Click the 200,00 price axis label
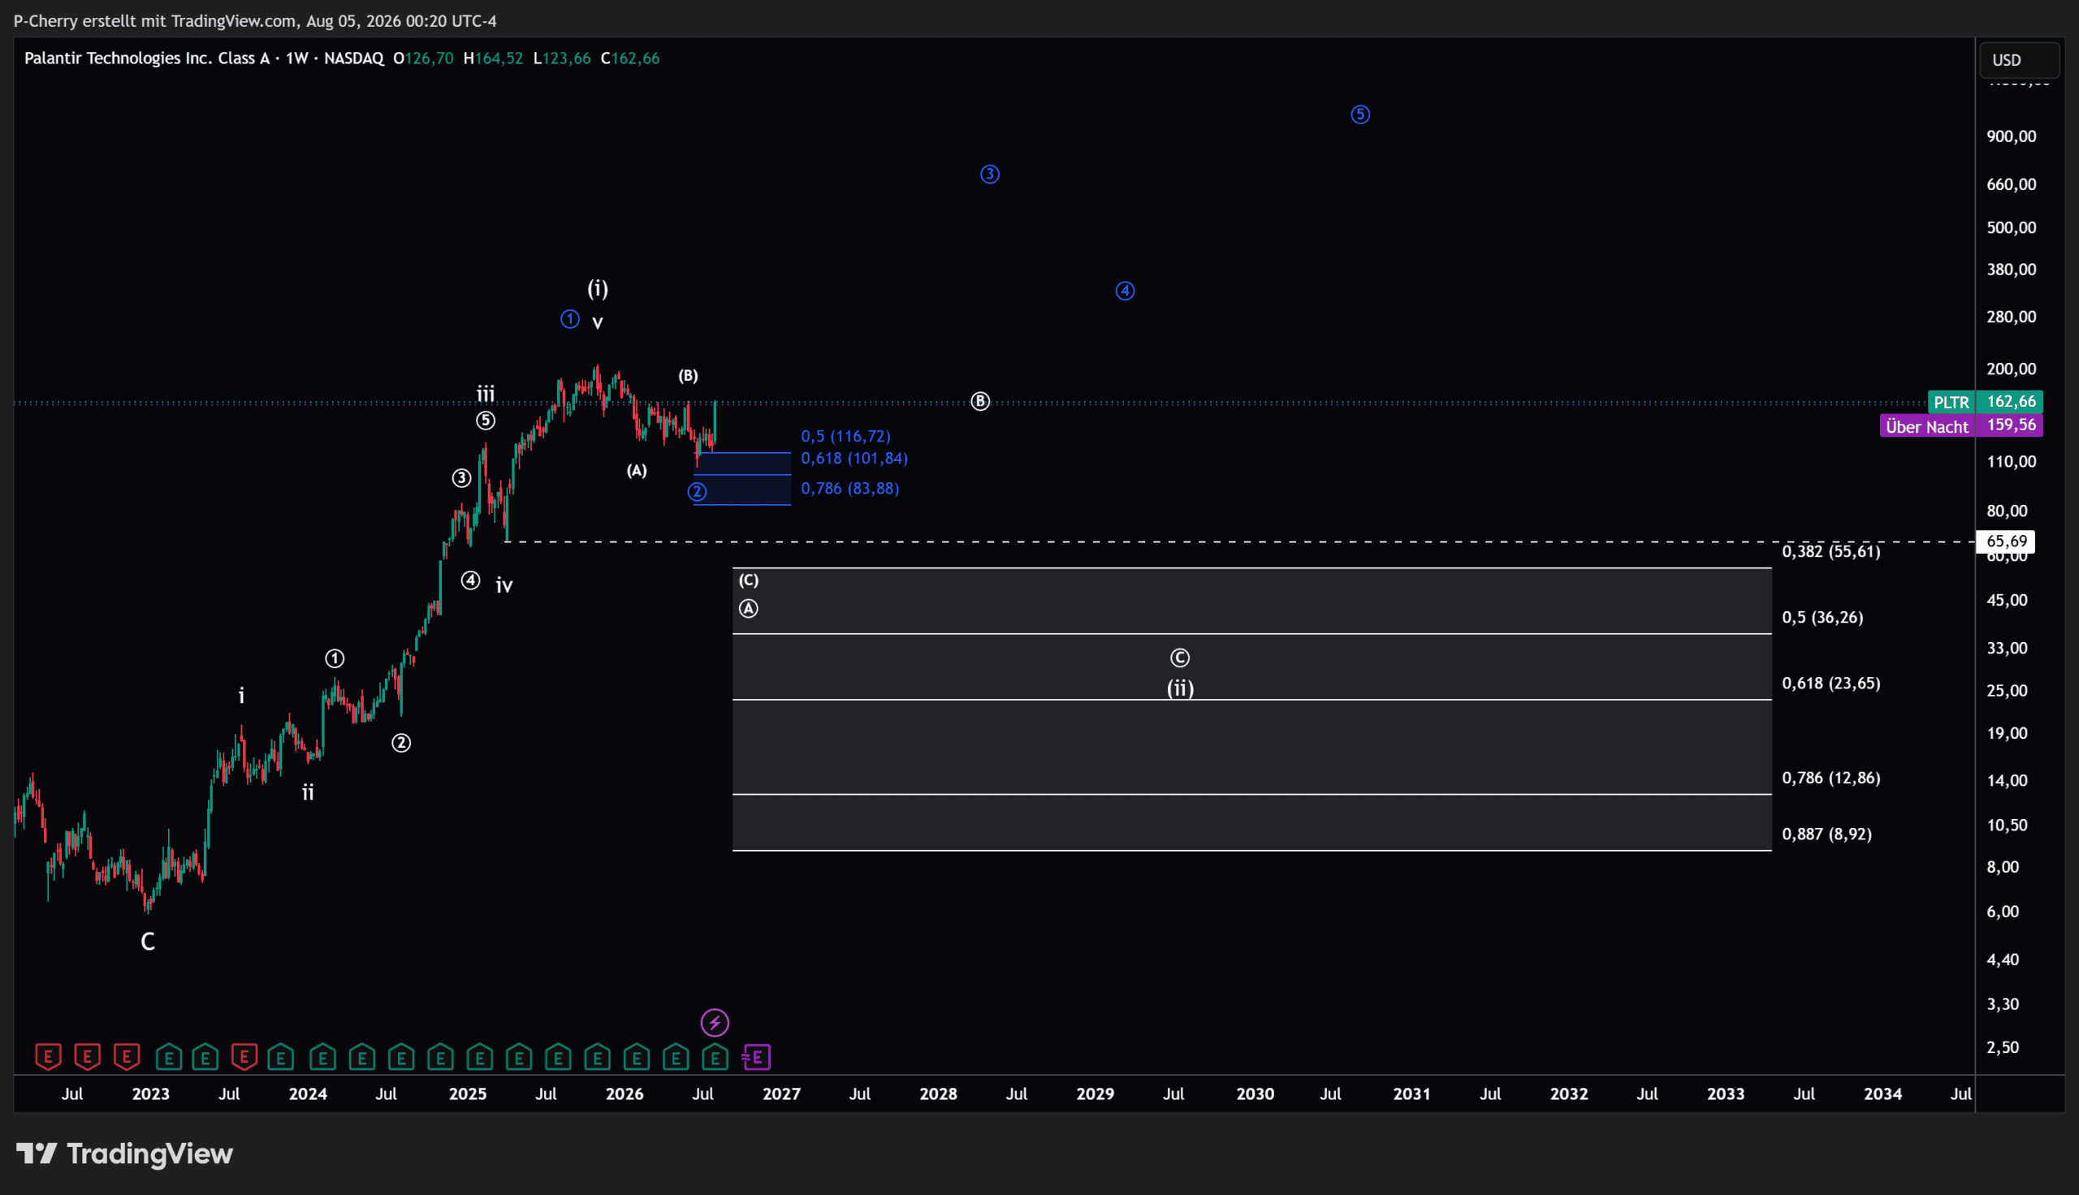The width and height of the screenshot is (2079, 1195). 2011,369
